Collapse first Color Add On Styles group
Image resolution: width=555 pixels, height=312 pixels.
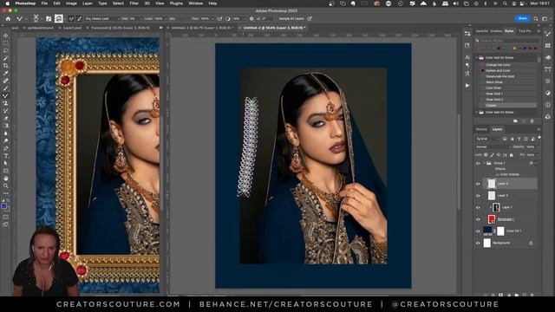[477, 58]
